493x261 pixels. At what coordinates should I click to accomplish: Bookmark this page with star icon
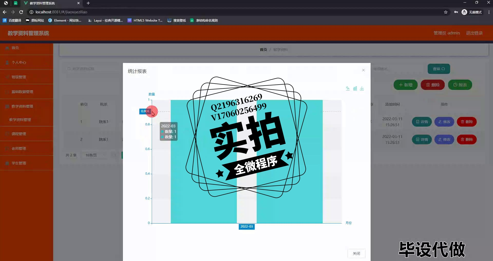point(446,12)
